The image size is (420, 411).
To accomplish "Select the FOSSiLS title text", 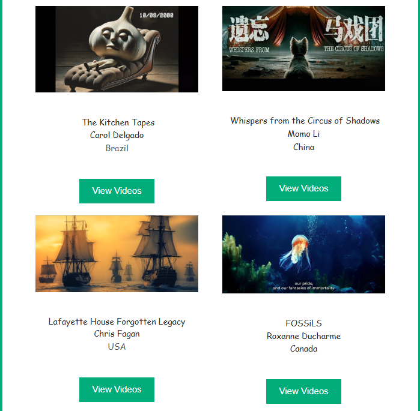I will [x=303, y=323].
